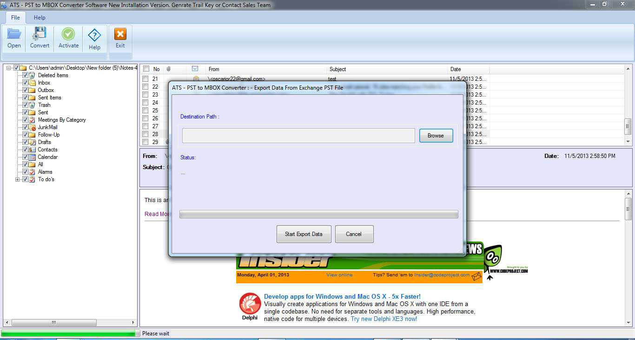This screenshot has height=340, width=635.
Task: Select the Drafts folder icon
Action: (x=32, y=142)
